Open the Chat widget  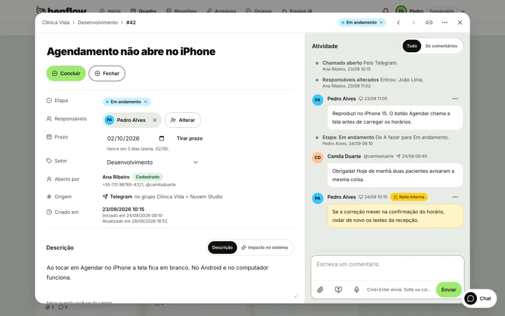pyautogui.click(x=479, y=298)
